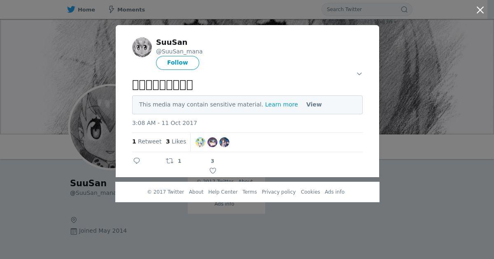Open Help Center footer link
This screenshot has height=259, width=494.
tap(223, 192)
